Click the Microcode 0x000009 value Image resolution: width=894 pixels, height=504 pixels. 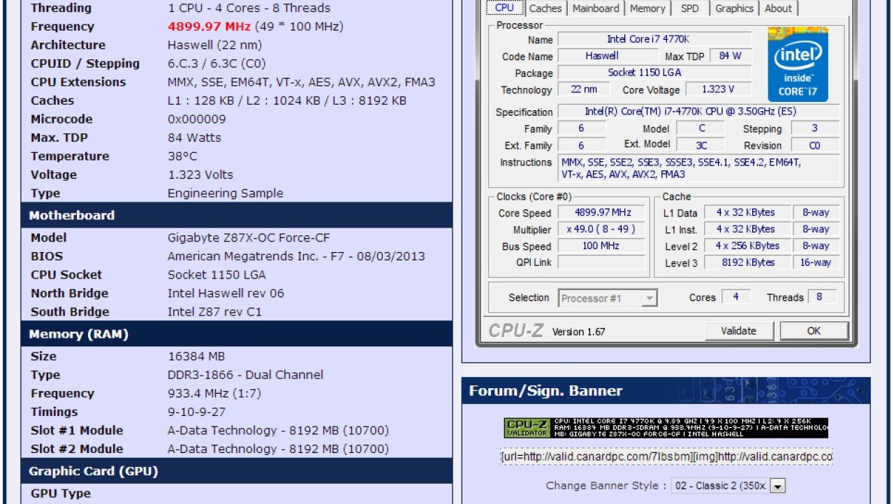(197, 119)
